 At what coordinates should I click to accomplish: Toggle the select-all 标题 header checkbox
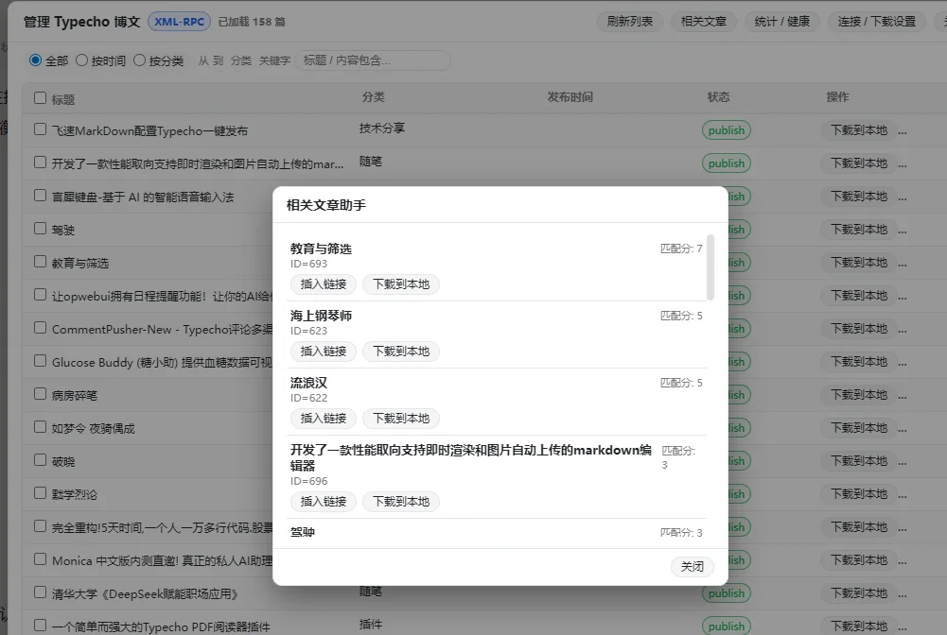click(x=40, y=97)
